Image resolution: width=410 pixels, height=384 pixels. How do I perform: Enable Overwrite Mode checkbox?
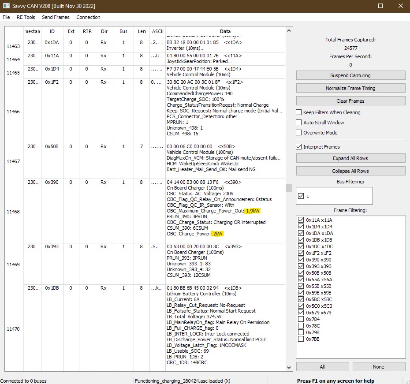[x=299, y=133]
